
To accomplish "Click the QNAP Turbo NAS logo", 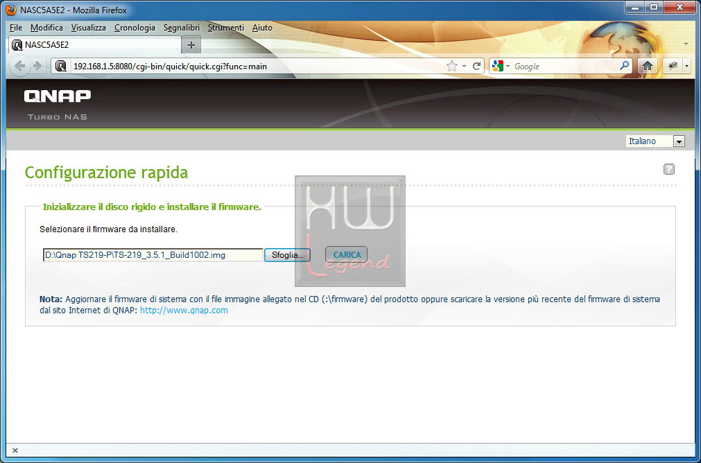I will [58, 105].
